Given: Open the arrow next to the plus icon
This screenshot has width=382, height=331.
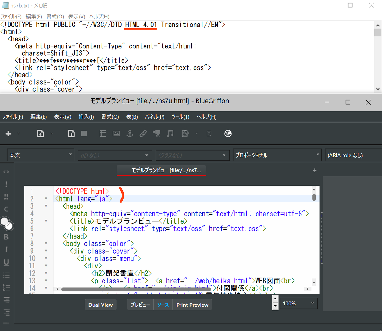Looking at the screenshot, I should tap(18, 134).
